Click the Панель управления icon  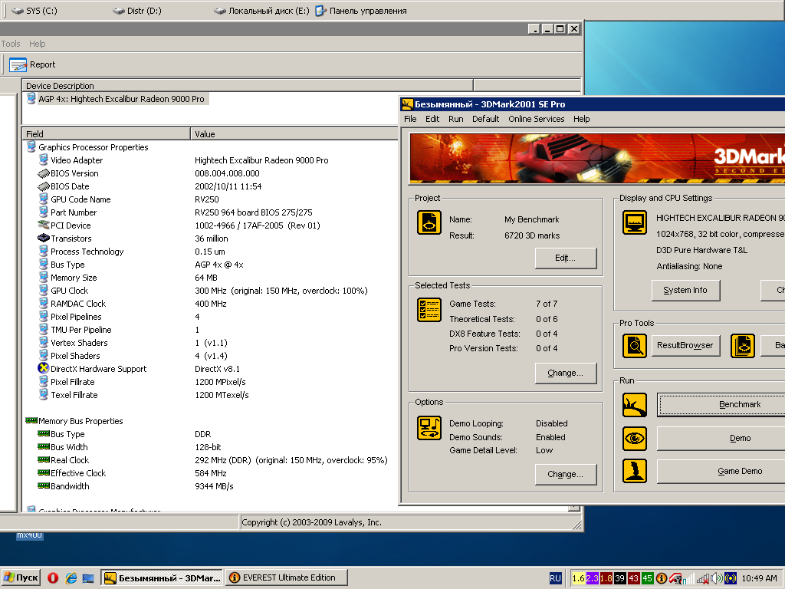coord(320,11)
